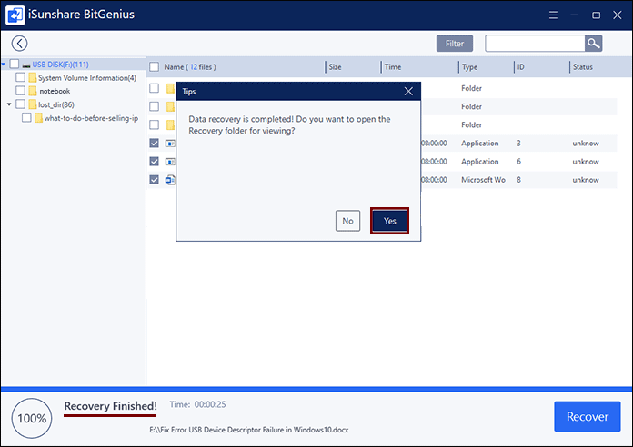Click the Name (12 files) column header
The image size is (633, 447).
pos(190,67)
